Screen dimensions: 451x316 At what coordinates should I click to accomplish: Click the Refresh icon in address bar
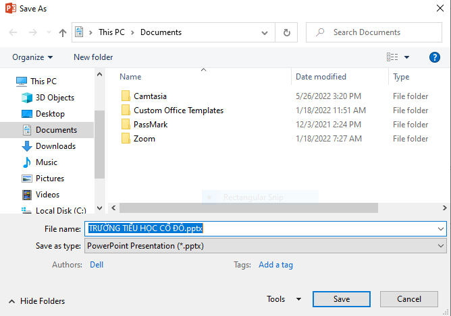pos(287,32)
